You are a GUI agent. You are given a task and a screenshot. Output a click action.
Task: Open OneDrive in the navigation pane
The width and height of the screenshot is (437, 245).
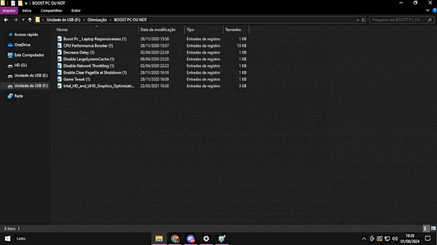point(22,45)
